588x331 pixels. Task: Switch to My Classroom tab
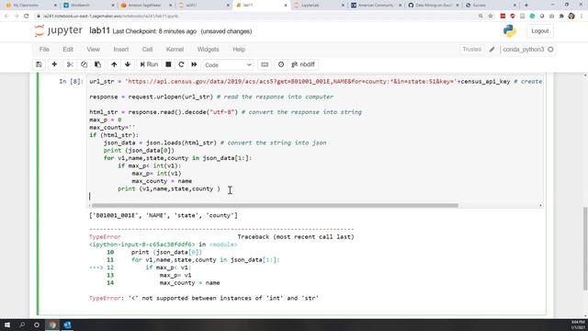(31, 6)
